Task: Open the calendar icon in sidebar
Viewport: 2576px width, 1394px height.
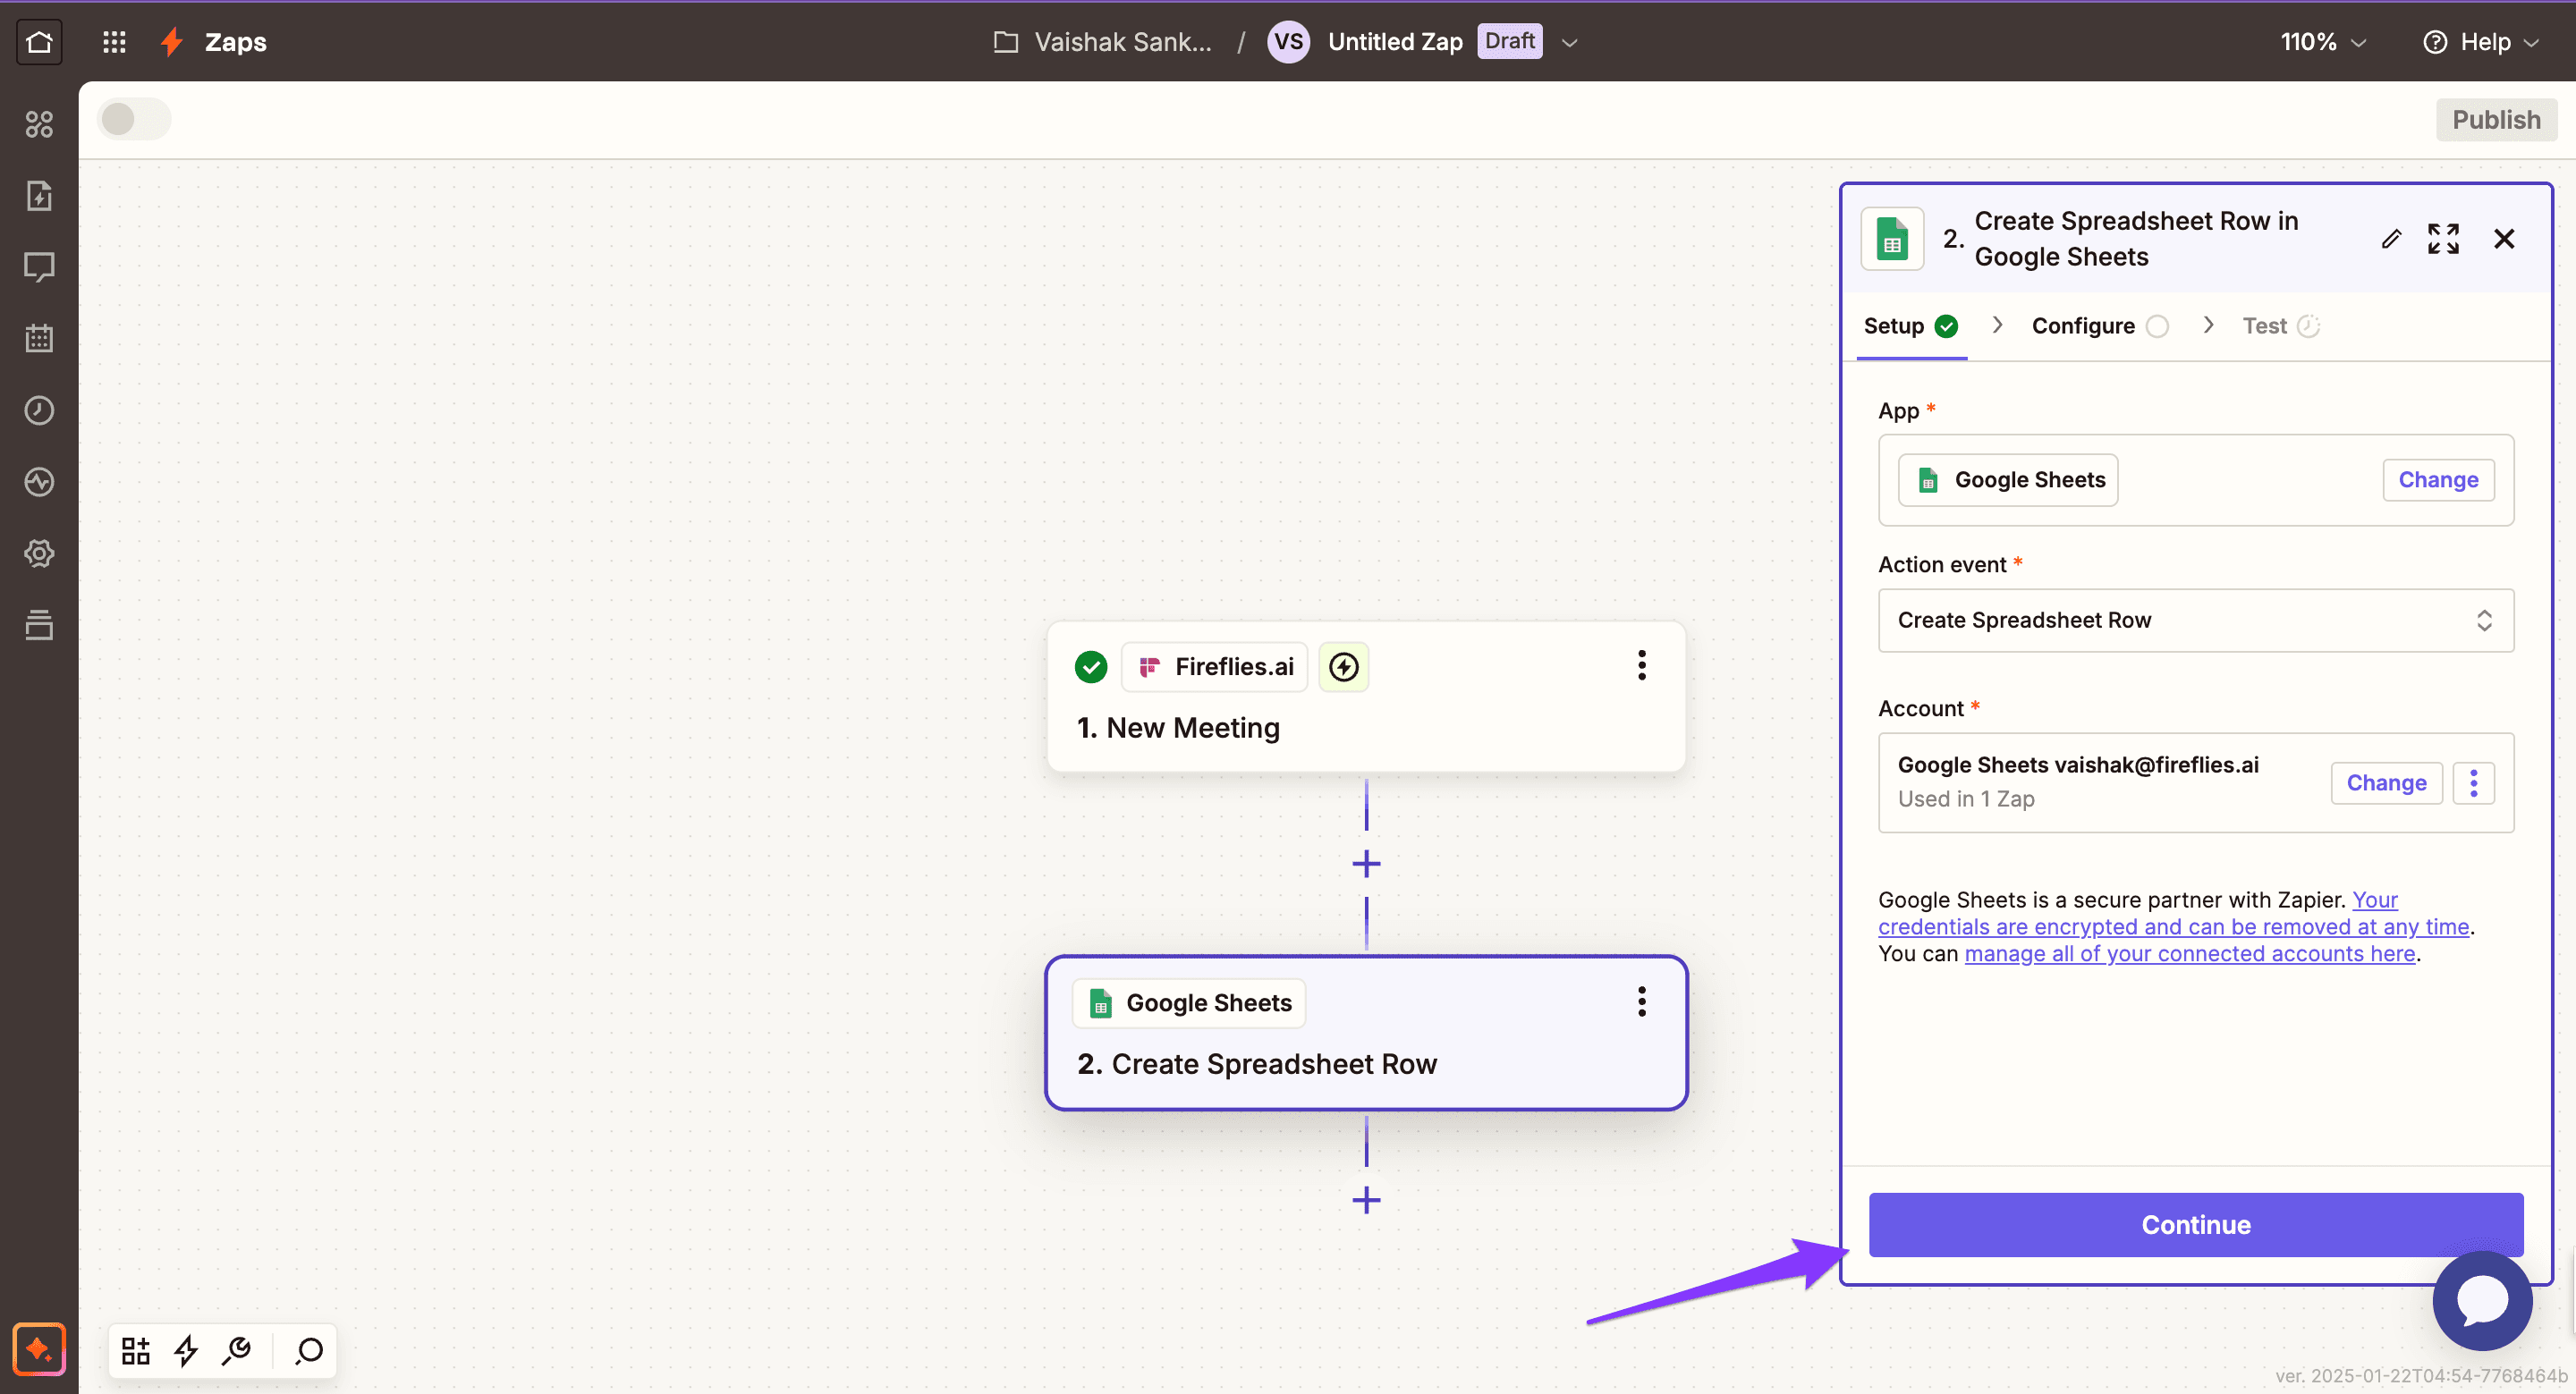Action: (x=39, y=339)
